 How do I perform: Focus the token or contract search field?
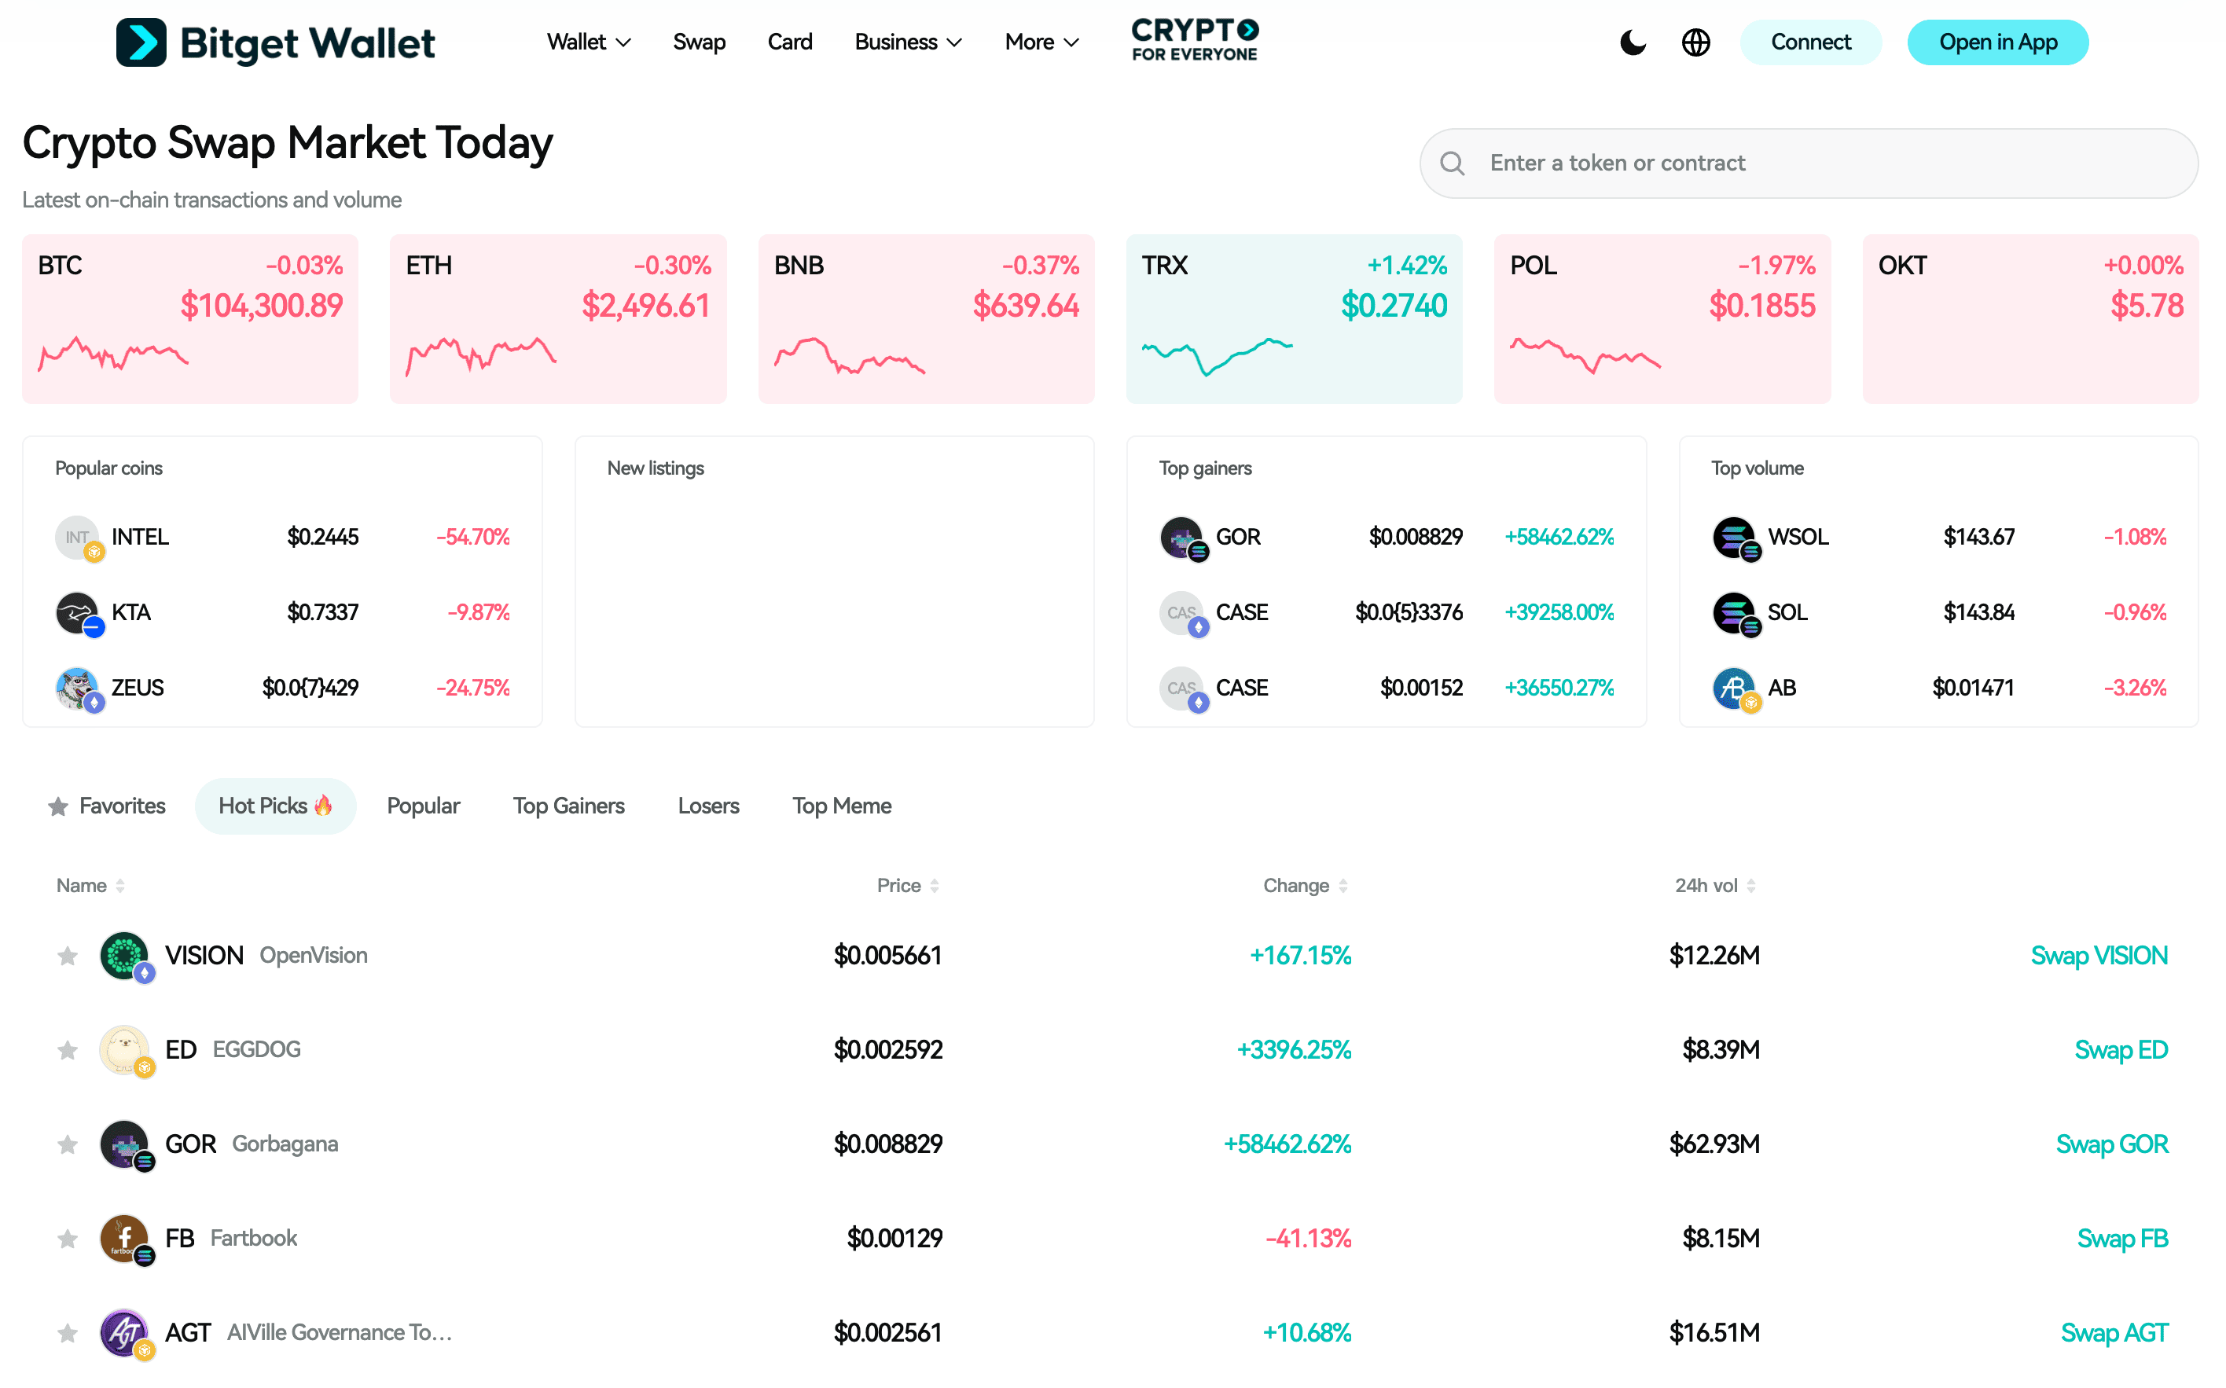(x=1809, y=163)
